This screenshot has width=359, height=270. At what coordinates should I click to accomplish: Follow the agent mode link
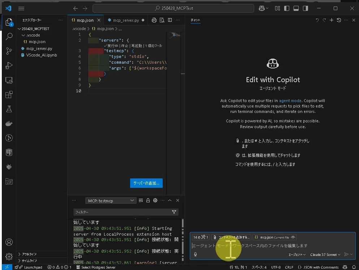point(290,101)
